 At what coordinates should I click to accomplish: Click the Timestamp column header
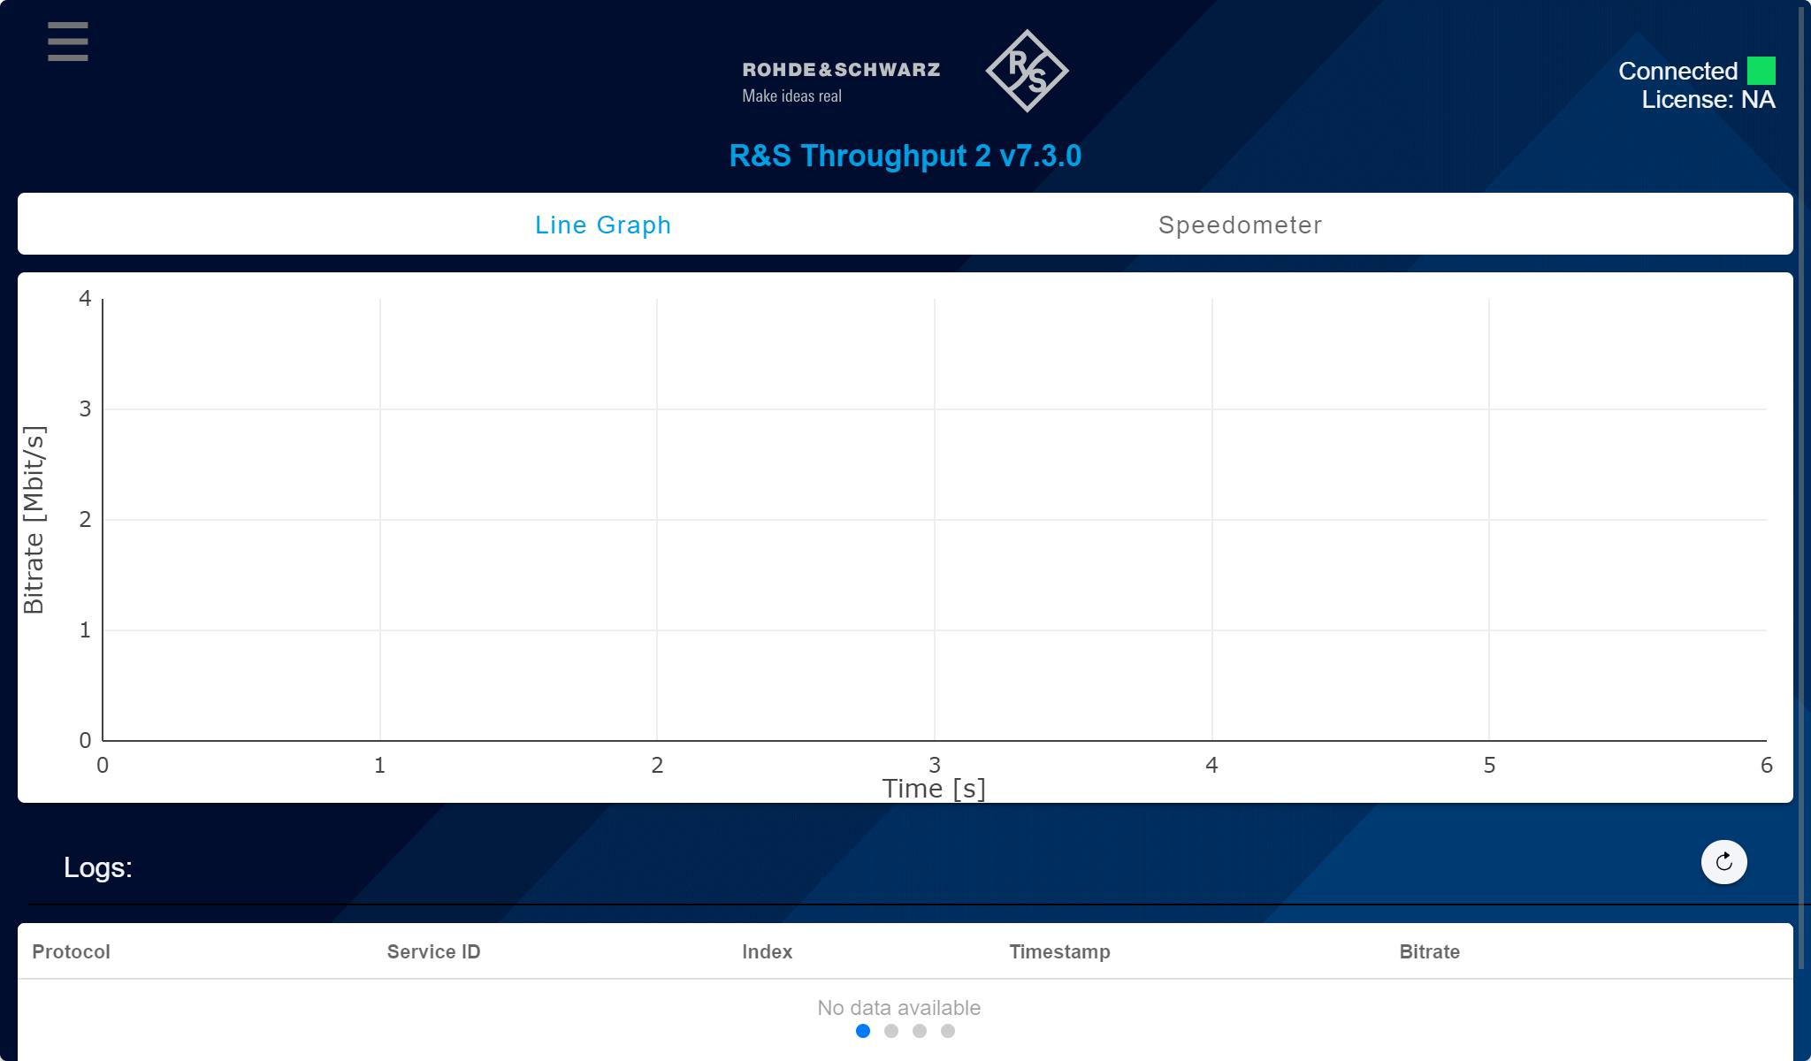1059,952
